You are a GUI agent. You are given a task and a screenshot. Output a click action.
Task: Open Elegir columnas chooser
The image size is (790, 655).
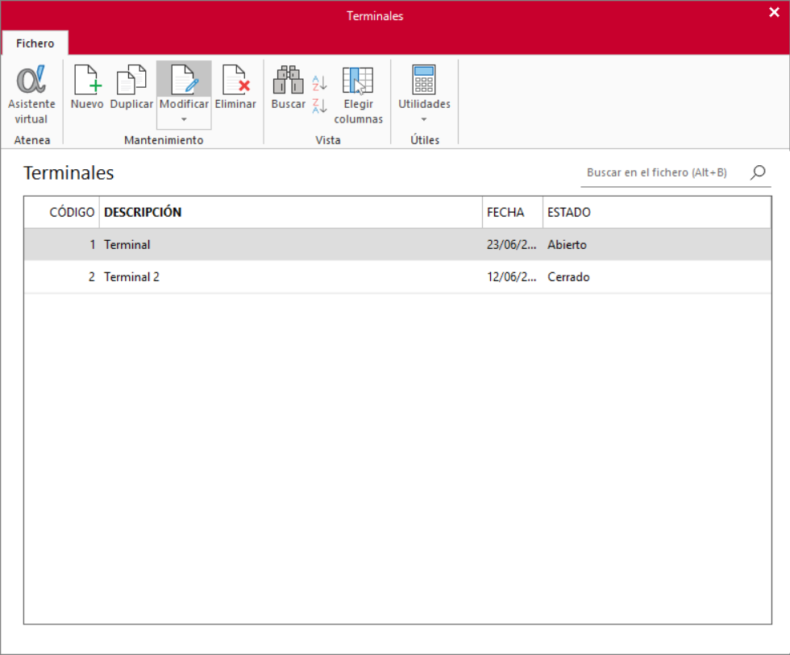[358, 80]
